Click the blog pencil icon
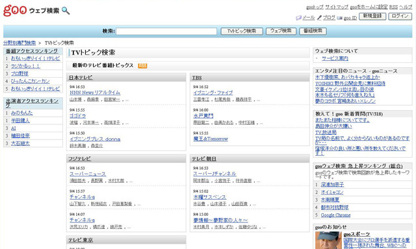Viewport: 416px width, 249px height. tap(319, 18)
